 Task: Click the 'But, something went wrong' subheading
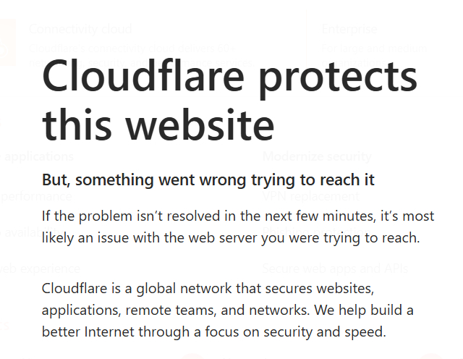tap(208, 179)
